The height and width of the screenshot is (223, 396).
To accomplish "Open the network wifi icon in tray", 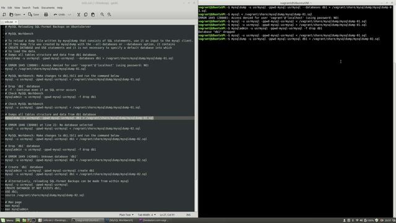I will (x=357, y=221).
